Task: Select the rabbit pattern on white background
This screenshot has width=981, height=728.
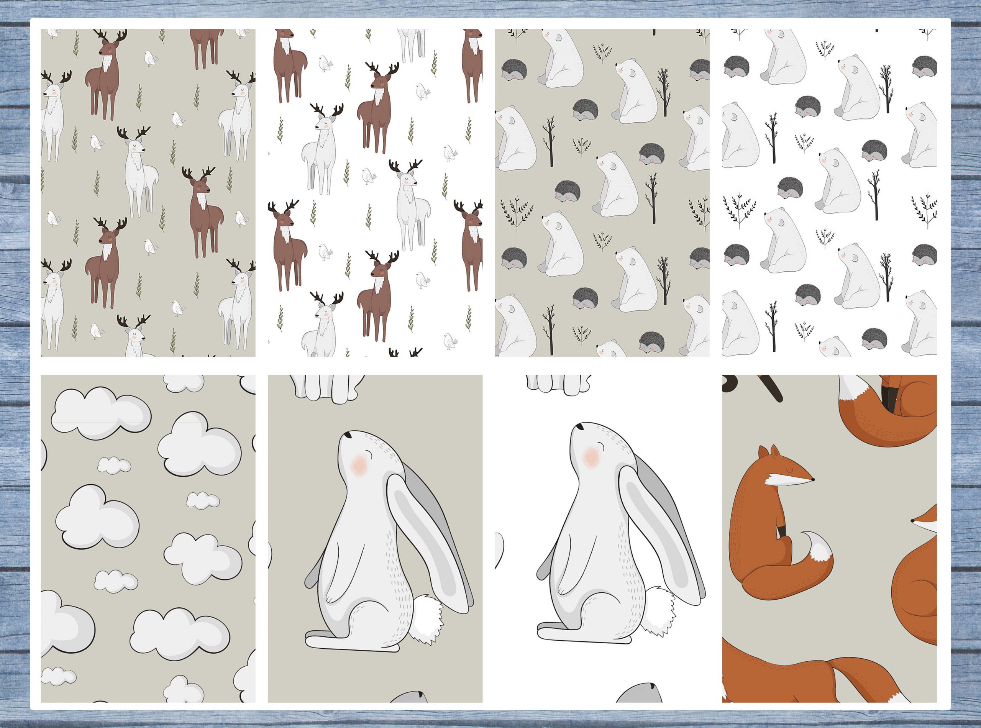Action: (x=602, y=538)
